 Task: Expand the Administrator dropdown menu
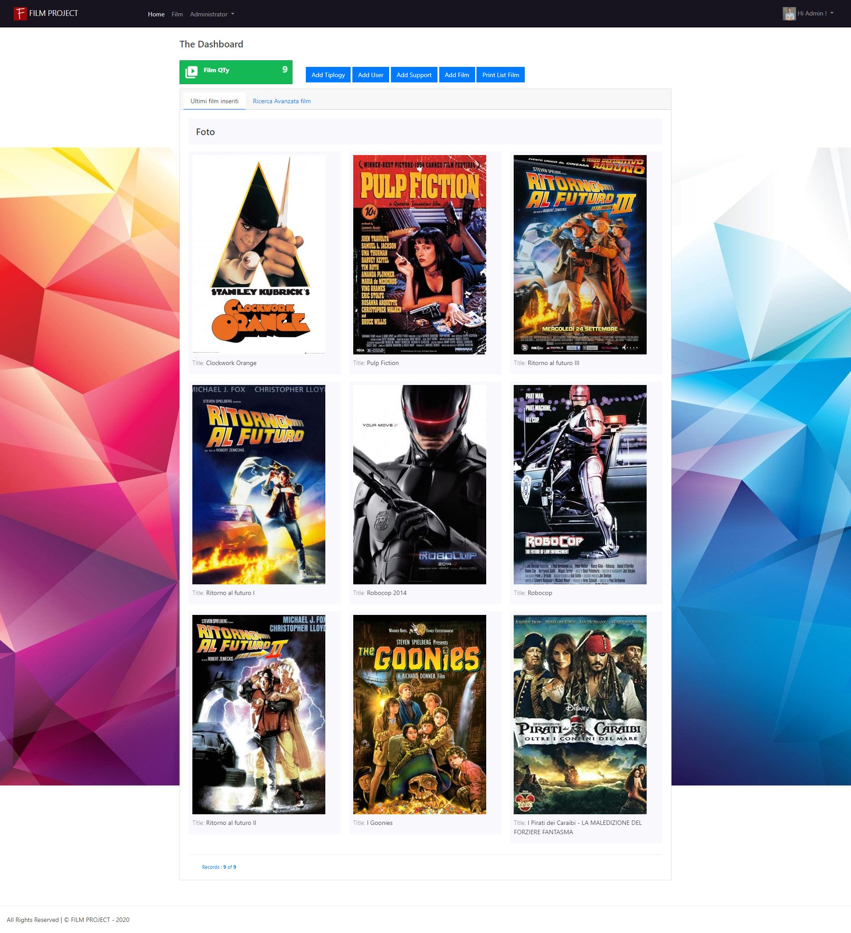pyautogui.click(x=212, y=14)
